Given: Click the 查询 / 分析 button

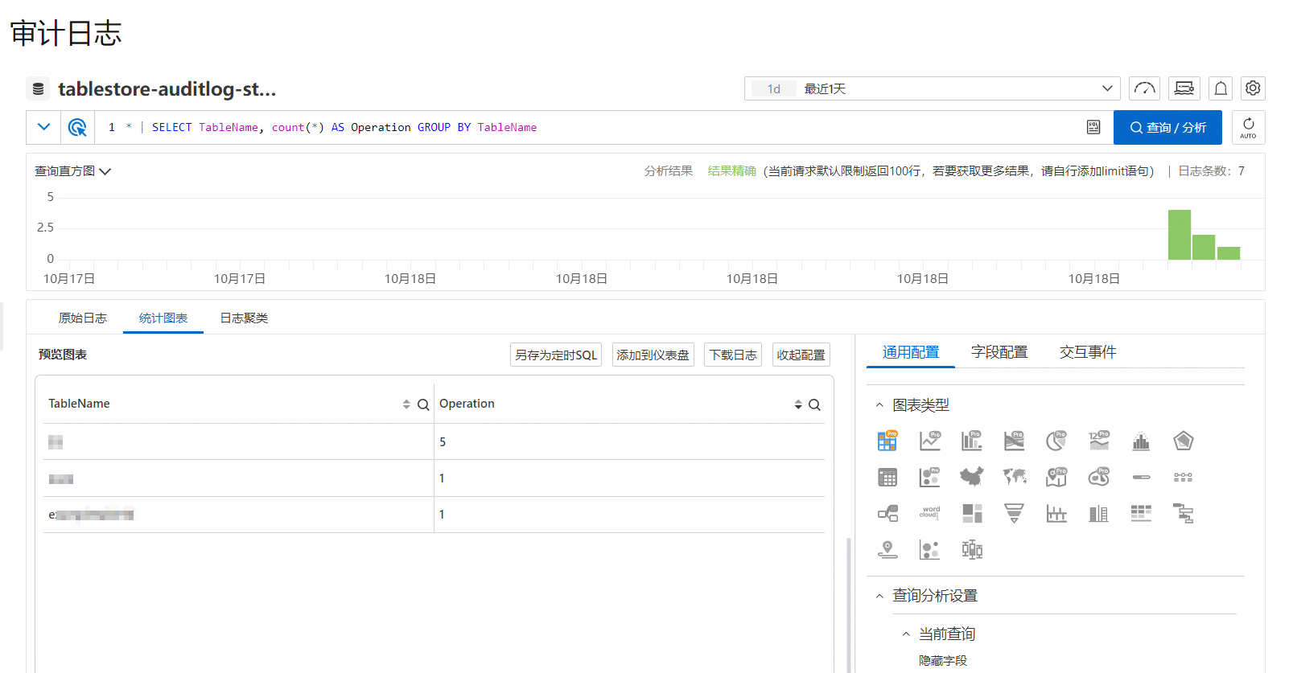Looking at the screenshot, I should pos(1167,127).
